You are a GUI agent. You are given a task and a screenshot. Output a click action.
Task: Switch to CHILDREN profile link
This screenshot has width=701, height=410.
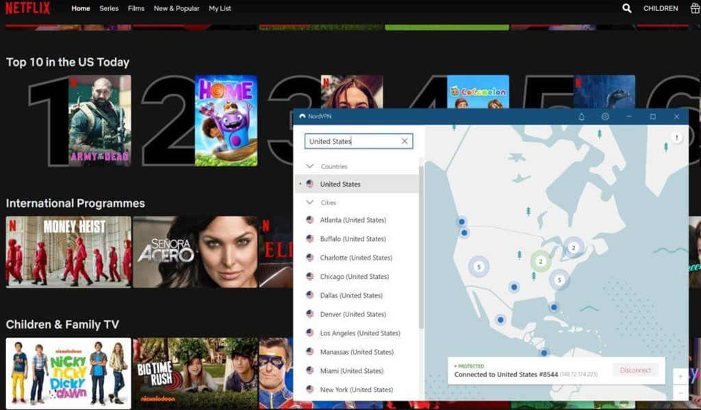pyautogui.click(x=661, y=8)
